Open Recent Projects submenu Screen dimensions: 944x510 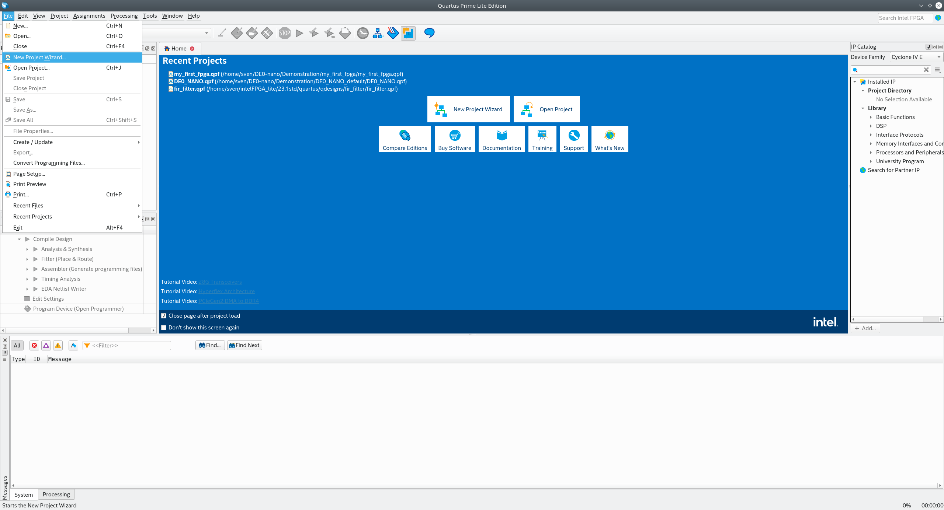pos(72,217)
